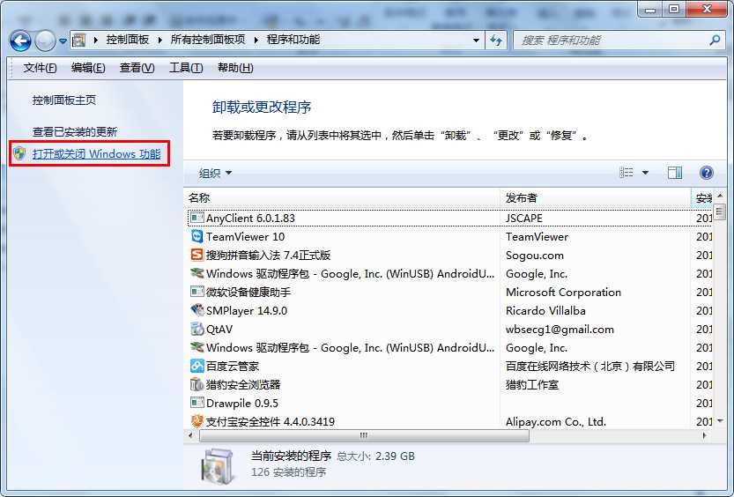Select SMPlayer 14.9.0 entry
734x497 pixels.
[x=247, y=311]
